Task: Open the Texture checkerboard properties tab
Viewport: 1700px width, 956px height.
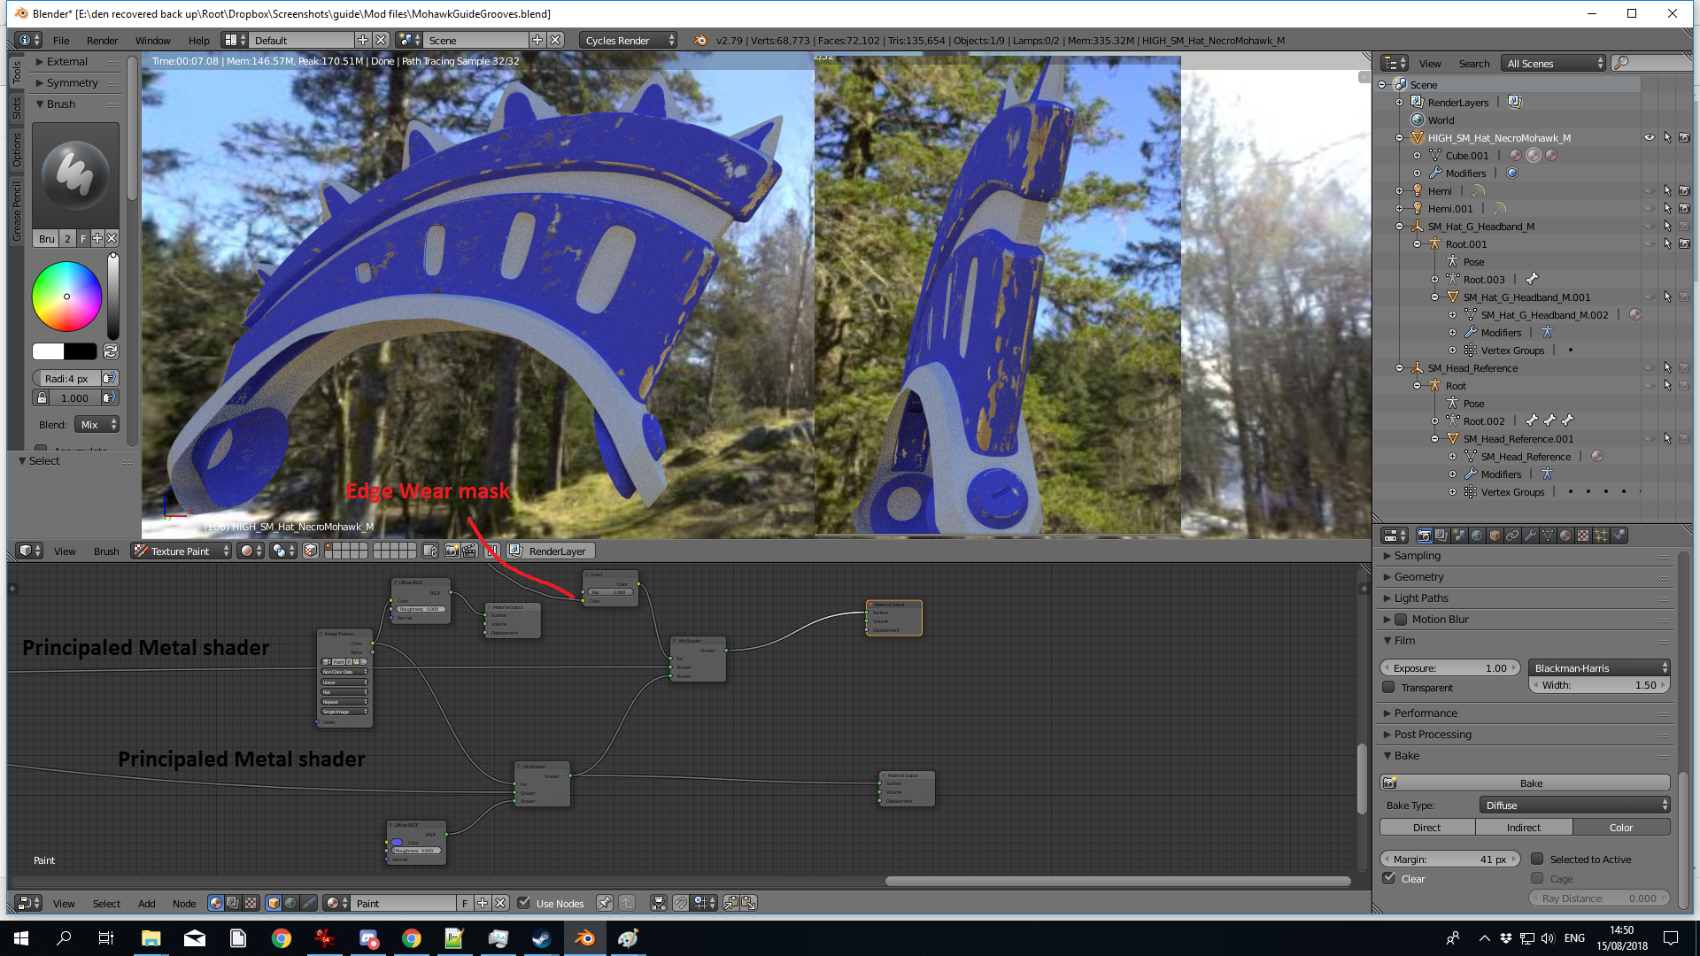Action: (1583, 536)
